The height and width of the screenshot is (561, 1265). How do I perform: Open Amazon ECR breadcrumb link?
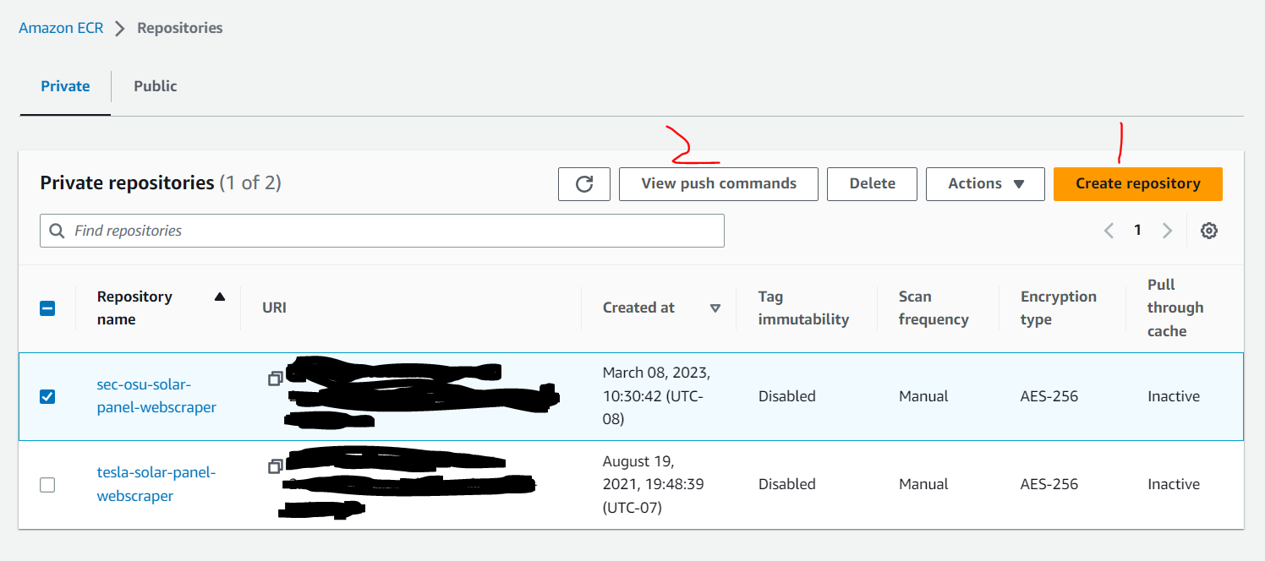tap(61, 28)
